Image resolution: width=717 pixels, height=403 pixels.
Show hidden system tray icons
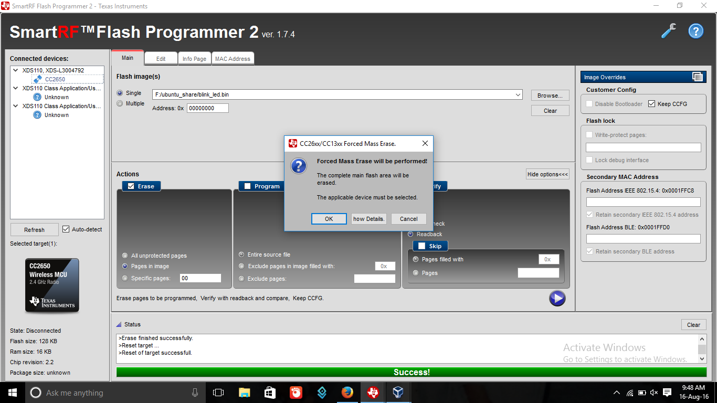pos(617,393)
